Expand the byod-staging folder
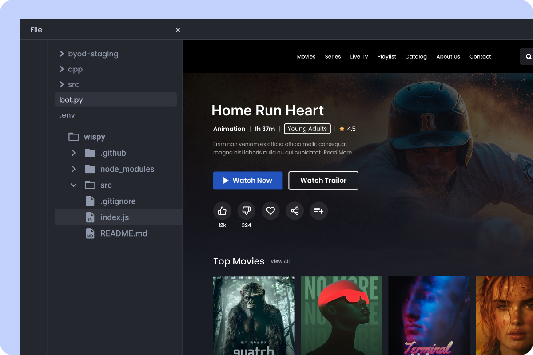Image resolution: width=533 pixels, height=355 pixels. [62, 54]
